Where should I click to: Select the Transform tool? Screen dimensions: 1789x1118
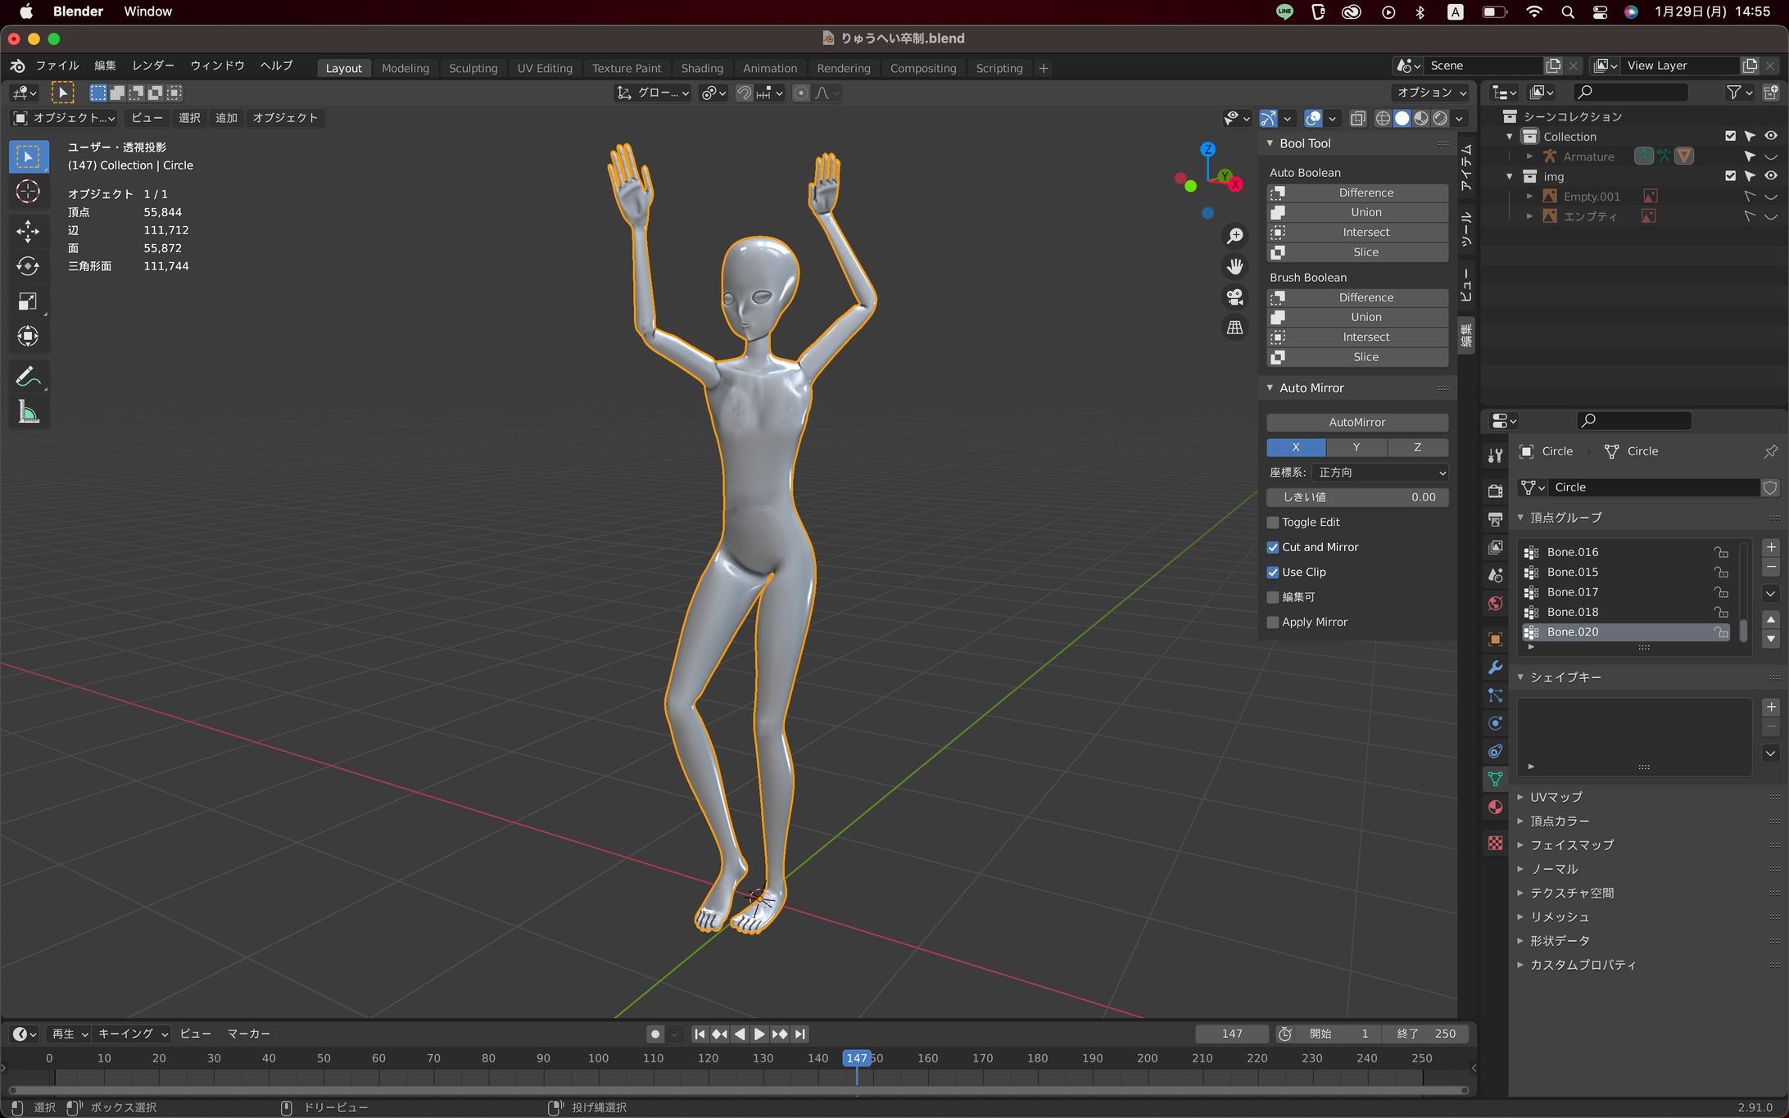pyautogui.click(x=28, y=337)
